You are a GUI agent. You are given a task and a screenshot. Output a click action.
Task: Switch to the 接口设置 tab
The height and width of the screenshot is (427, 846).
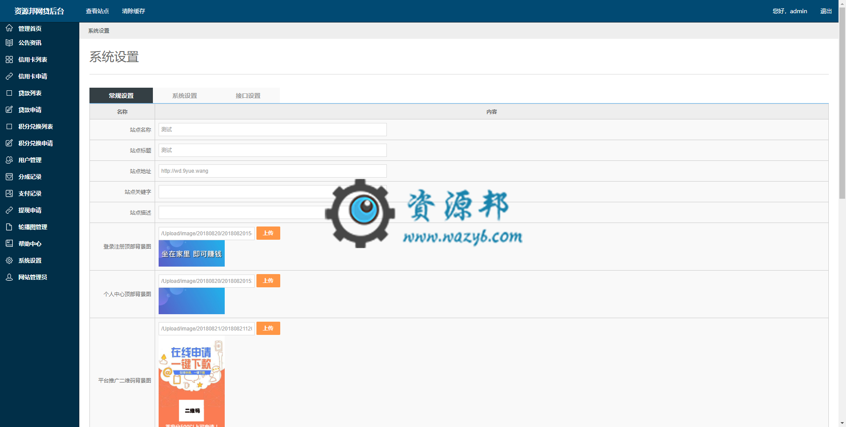coord(248,96)
